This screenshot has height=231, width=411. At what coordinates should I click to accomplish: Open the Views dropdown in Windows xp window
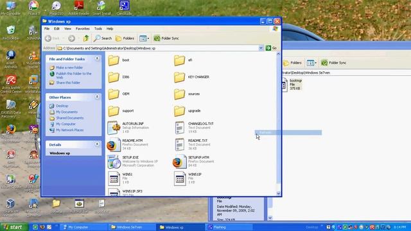pyautogui.click(x=144, y=38)
